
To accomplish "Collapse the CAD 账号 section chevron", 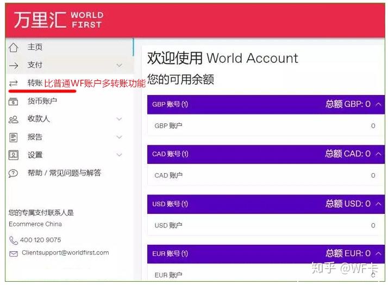I will coord(378,154).
